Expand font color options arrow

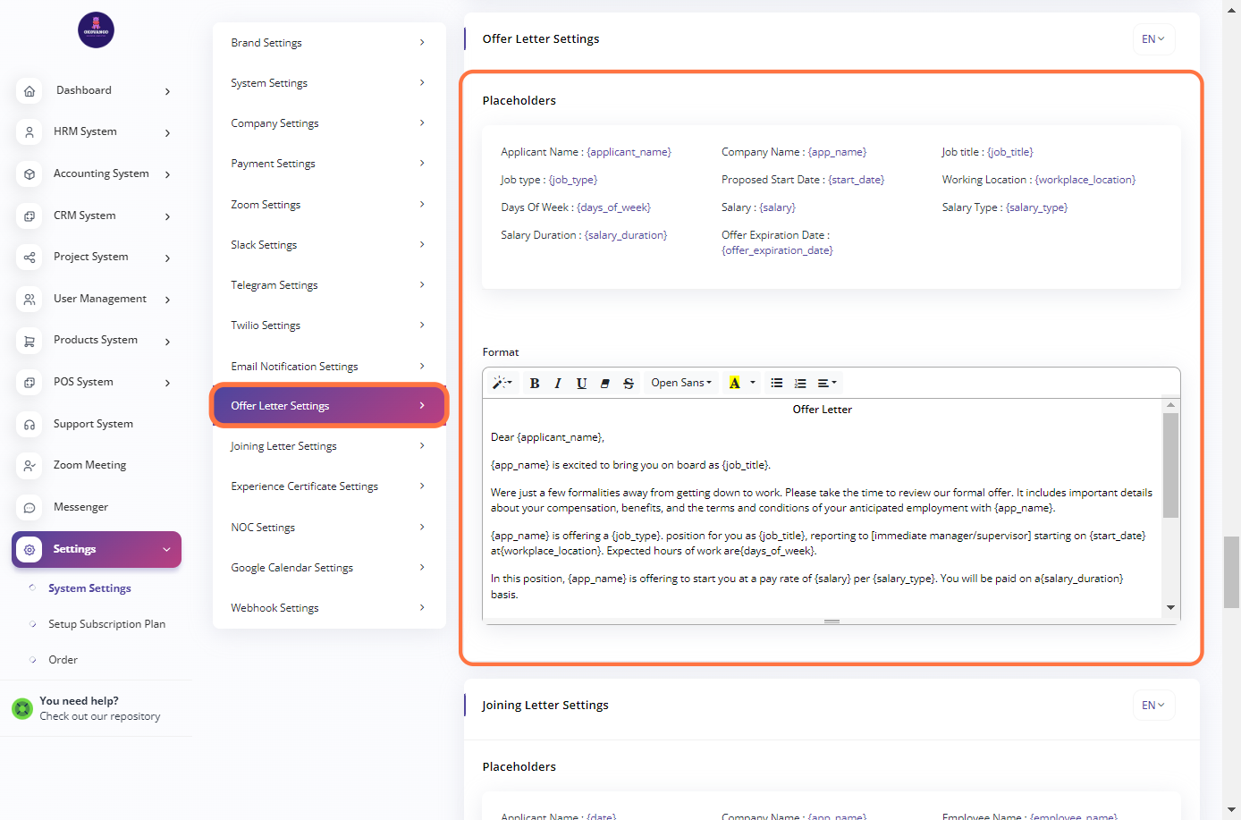point(753,383)
